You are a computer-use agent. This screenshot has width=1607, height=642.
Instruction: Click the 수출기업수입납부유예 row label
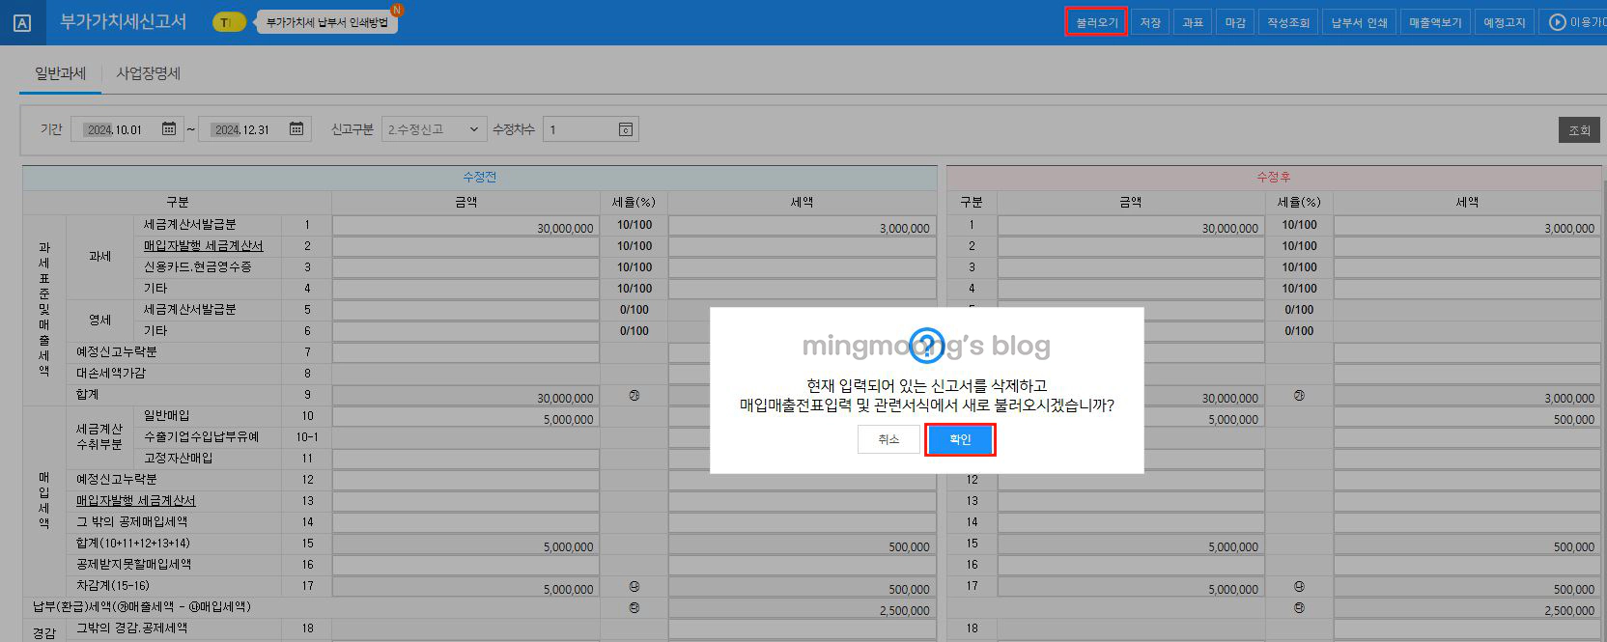coord(202,437)
